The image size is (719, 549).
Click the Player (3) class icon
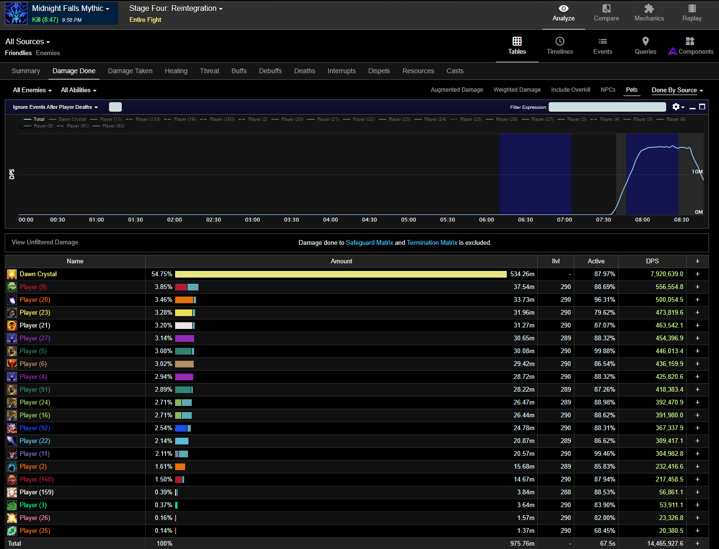click(x=12, y=505)
